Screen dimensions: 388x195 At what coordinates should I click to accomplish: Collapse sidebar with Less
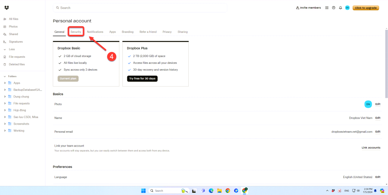pyautogui.click(x=12, y=50)
